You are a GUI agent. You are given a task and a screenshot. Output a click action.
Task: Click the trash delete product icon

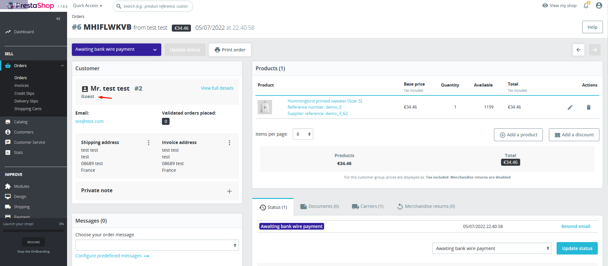click(589, 107)
